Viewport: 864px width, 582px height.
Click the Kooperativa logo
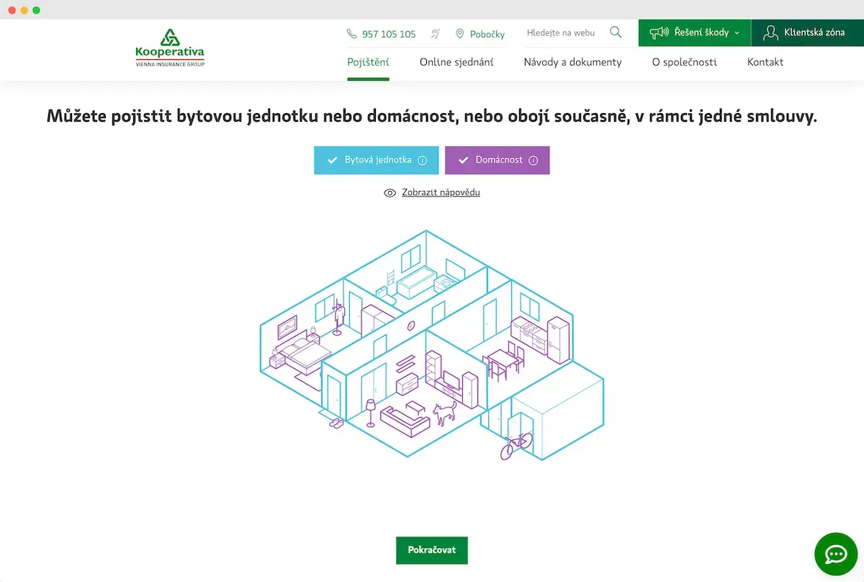[169, 48]
